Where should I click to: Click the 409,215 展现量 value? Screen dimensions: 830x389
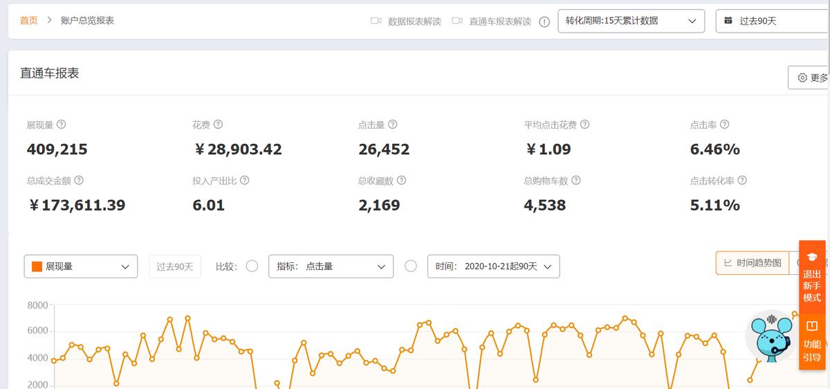click(x=57, y=150)
